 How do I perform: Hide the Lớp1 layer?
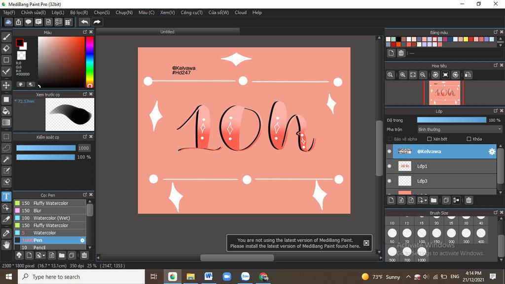[390, 166]
